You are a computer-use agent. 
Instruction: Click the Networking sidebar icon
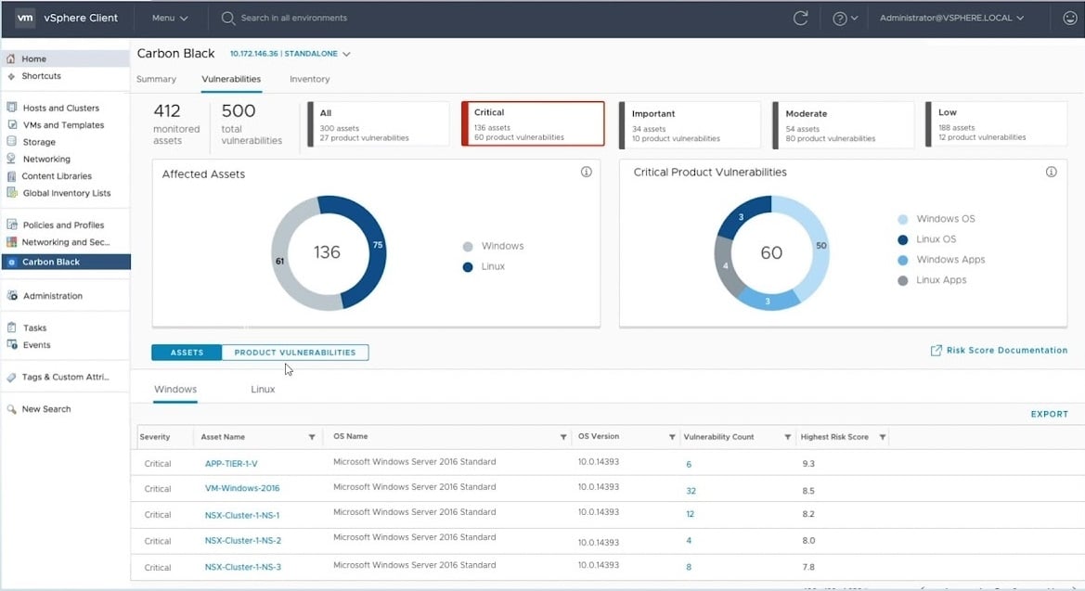12,159
